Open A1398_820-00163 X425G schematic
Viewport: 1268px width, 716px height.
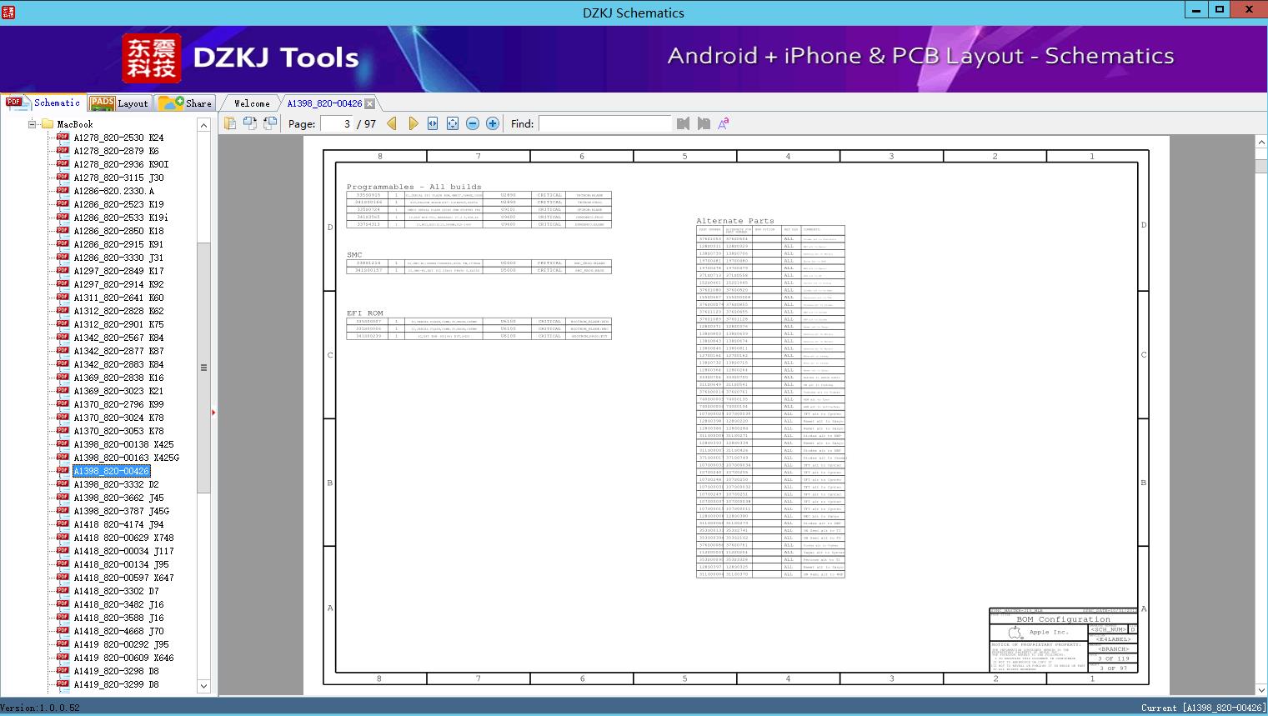click(x=126, y=458)
